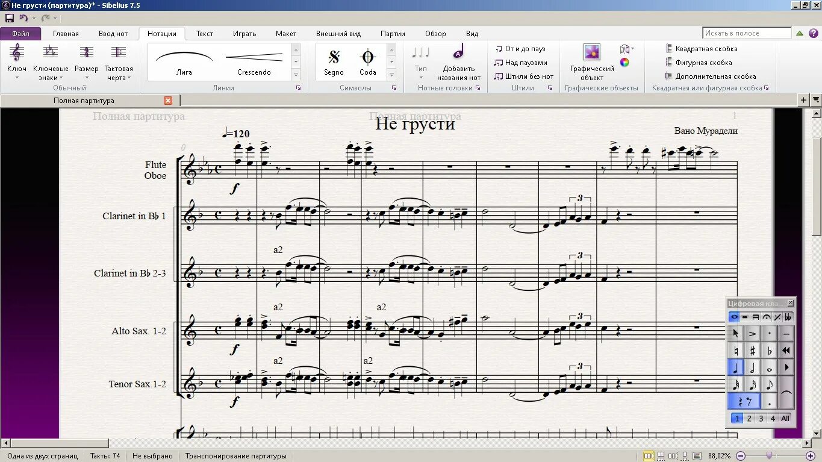
Task: Open undo history dropdown arrow
Action: click(34, 19)
